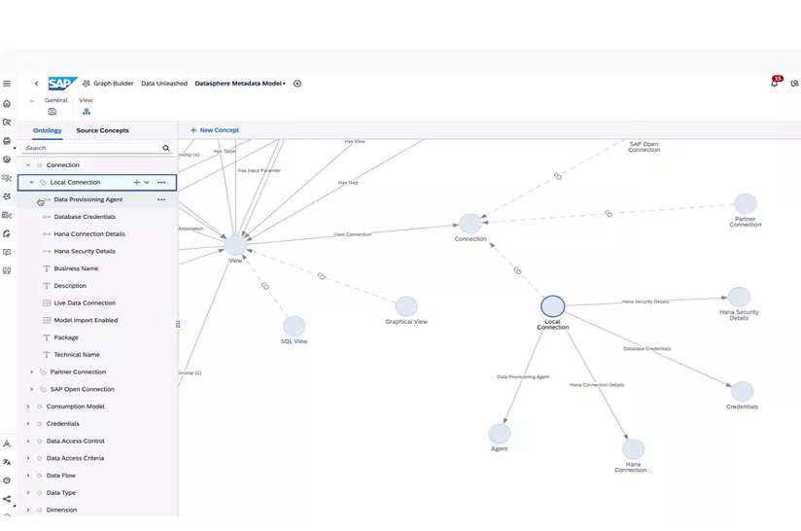This screenshot has height=531, width=801.
Task: Select Business Name attribute in tree
Action: point(76,268)
